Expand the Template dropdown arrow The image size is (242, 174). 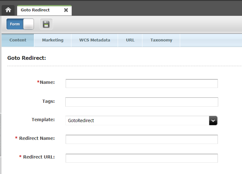[x=213, y=121]
